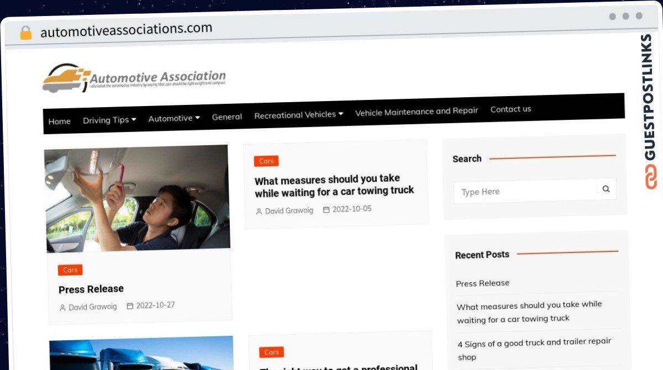Click David Grawoig under towing truck article
The height and width of the screenshot is (370, 663).
pos(289,210)
